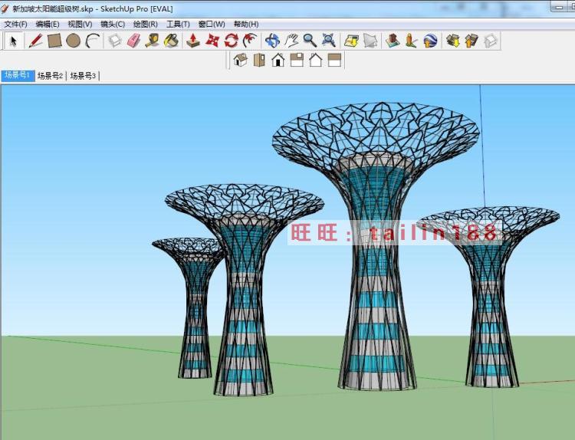This screenshot has height=440, width=575.
Task: Select the Orbit tool
Action: point(272,41)
